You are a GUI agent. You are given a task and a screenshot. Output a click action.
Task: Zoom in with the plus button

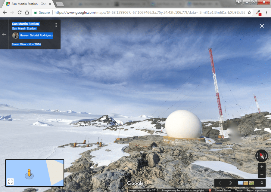point(262,167)
